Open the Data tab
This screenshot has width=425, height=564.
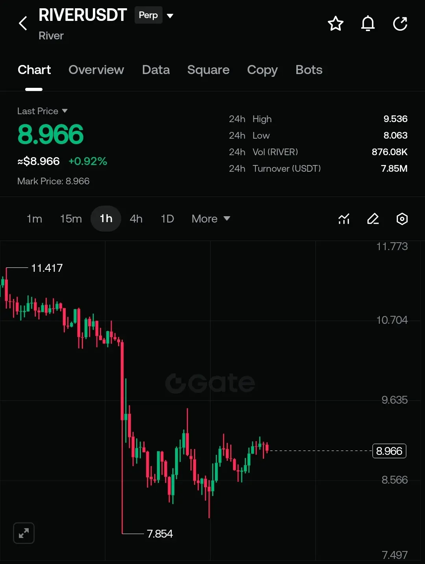click(x=156, y=70)
